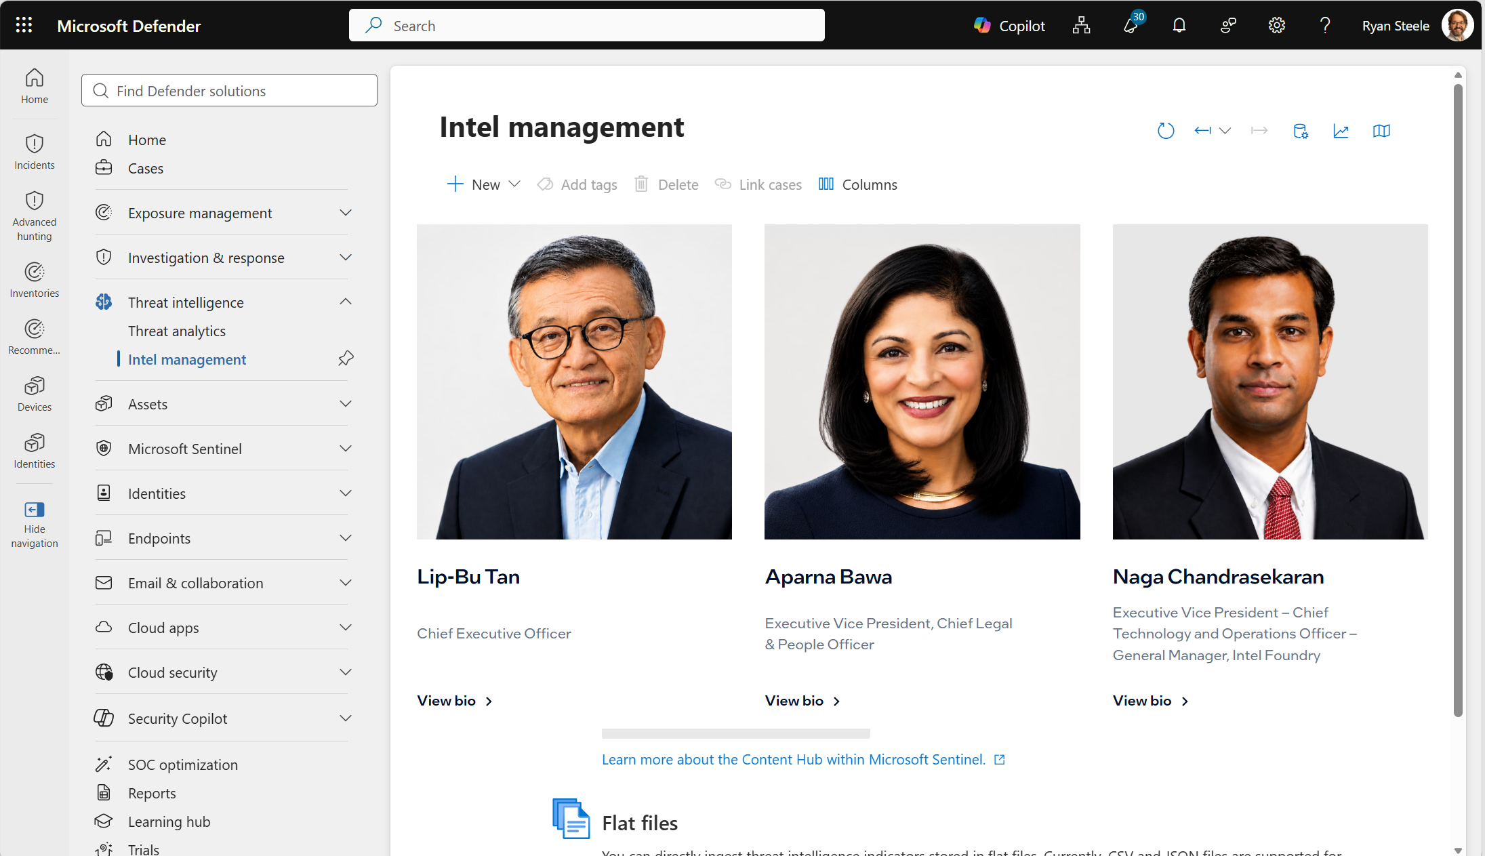Click the refresh icon beside Intel management
Screen dimensions: 1485x856
1165,131
